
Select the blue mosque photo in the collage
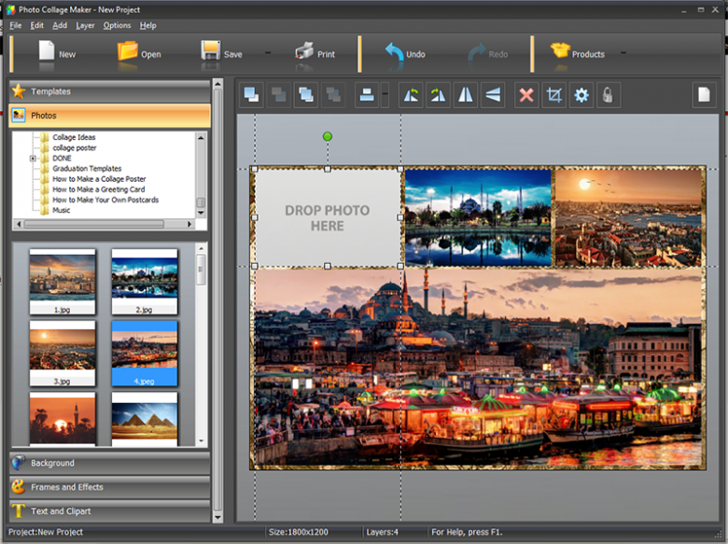[x=478, y=217]
